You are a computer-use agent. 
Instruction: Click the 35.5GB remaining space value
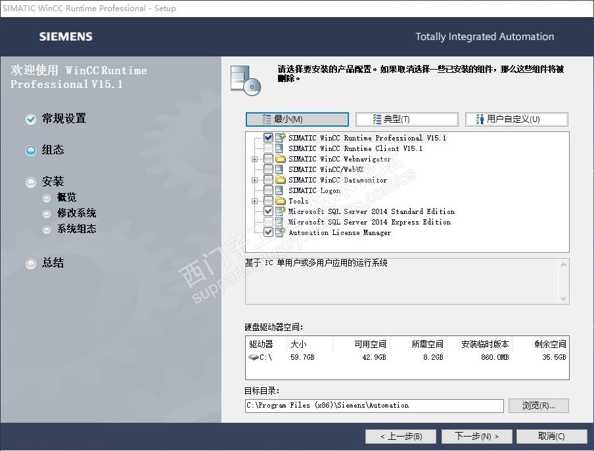(x=554, y=357)
